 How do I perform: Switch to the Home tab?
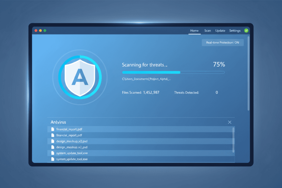click(194, 31)
